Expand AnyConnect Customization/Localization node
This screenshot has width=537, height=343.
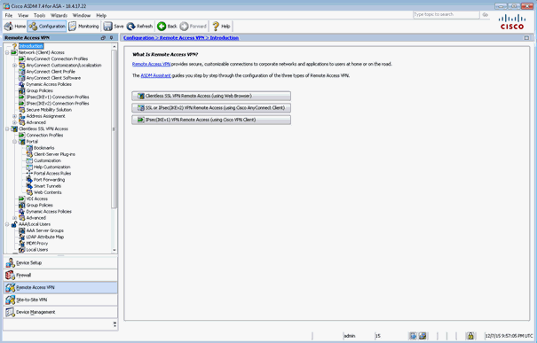click(x=14, y=66)
